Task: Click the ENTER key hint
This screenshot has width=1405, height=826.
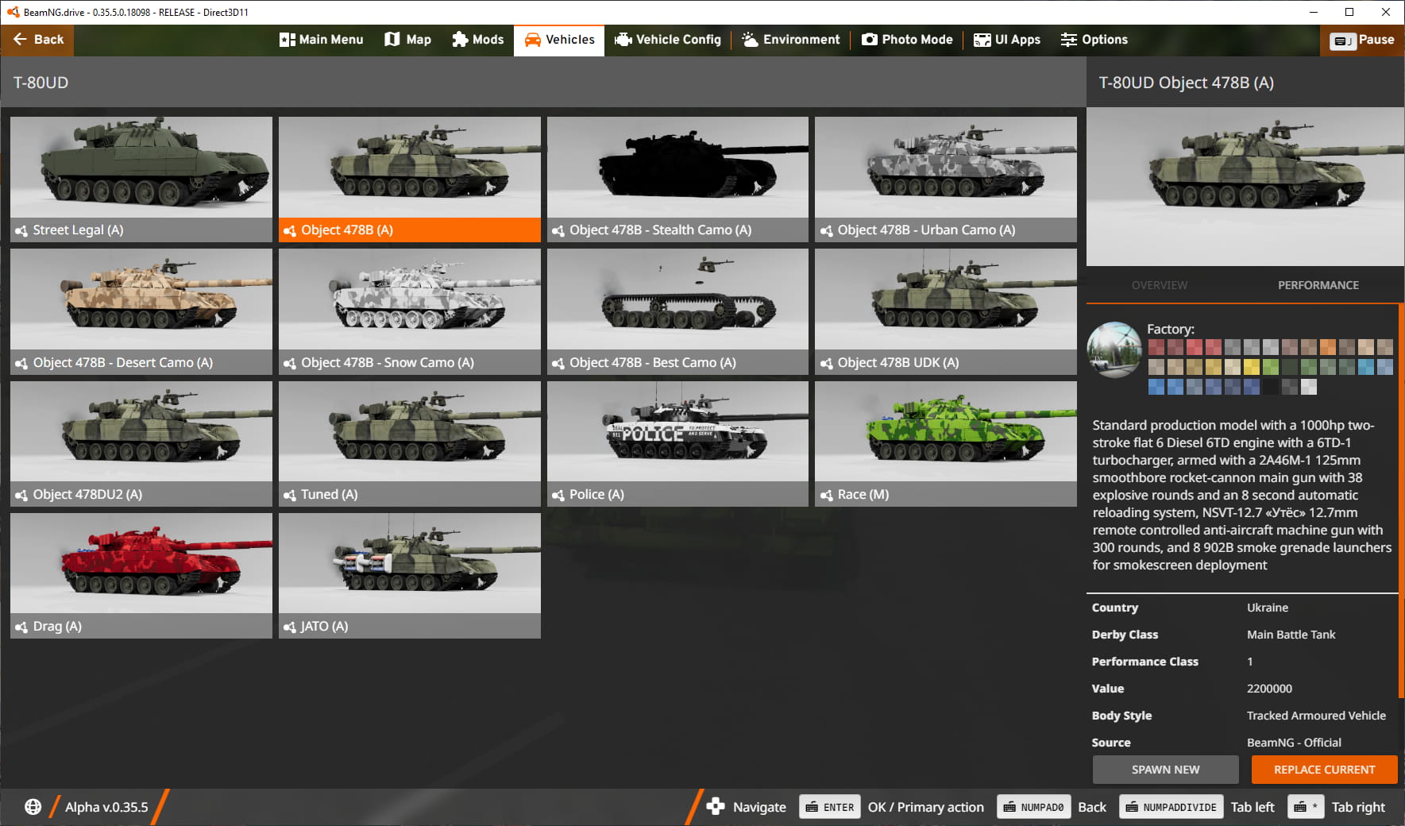Action: point(830,808)
